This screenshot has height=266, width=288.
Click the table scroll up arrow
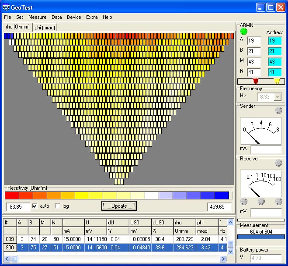pos(230,222)
